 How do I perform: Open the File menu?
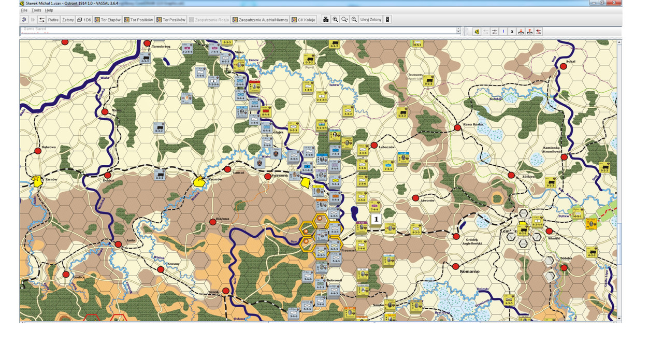24,10
